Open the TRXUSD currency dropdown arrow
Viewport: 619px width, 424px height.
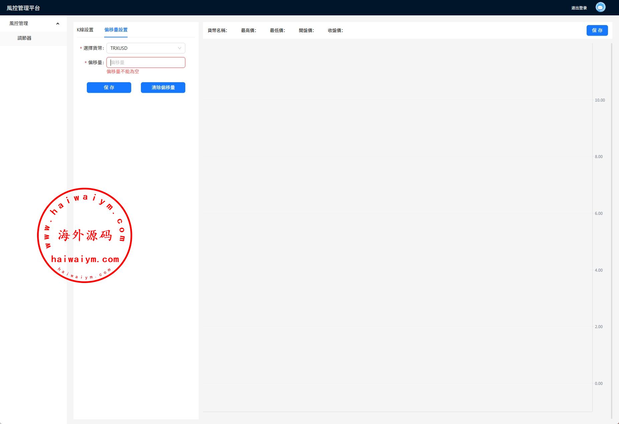[179, 48]
